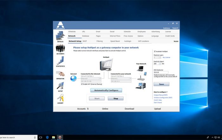Select the Filtering sub-tab
The image size is (222, 140).
(100, 41)
